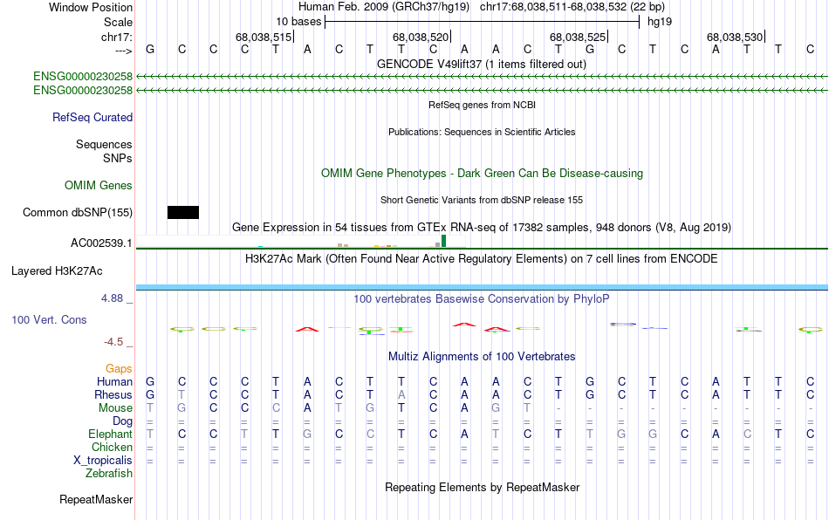Click the lower ENSG00000230258 transcript label
This screenshot has height=520, width=829.
pos(83,91)
